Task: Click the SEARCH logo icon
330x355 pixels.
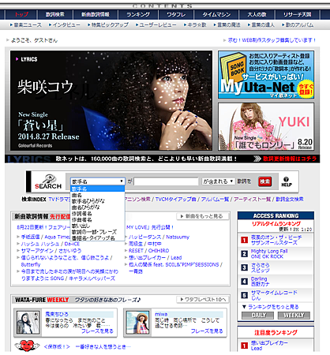Action: (48, 181)
